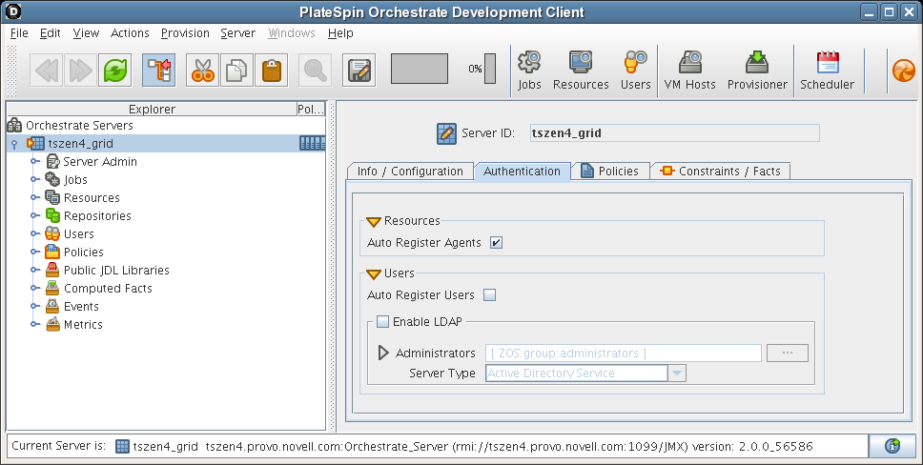Viewport: 923px width, 465px height.
Task: Click the gray blank toolbar box
Action: [x=420, y=69]
